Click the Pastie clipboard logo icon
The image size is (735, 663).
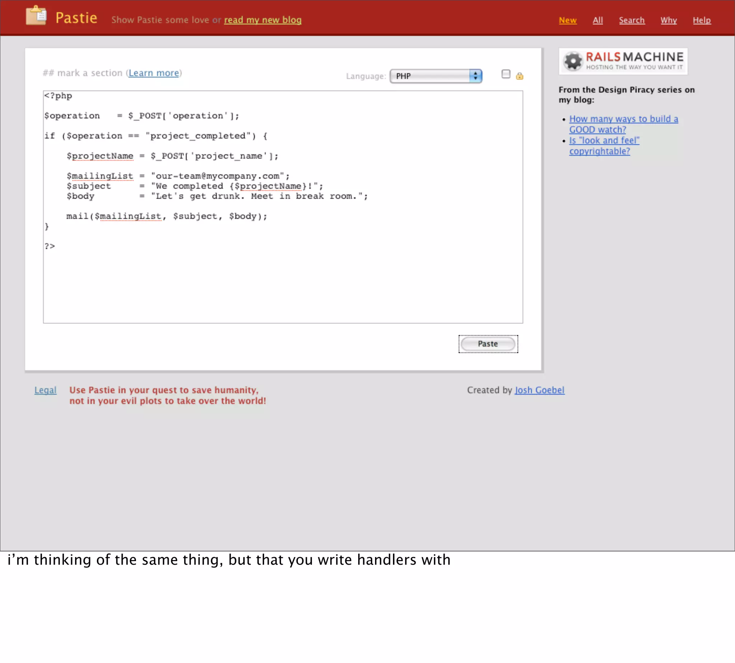click(36, 16)
